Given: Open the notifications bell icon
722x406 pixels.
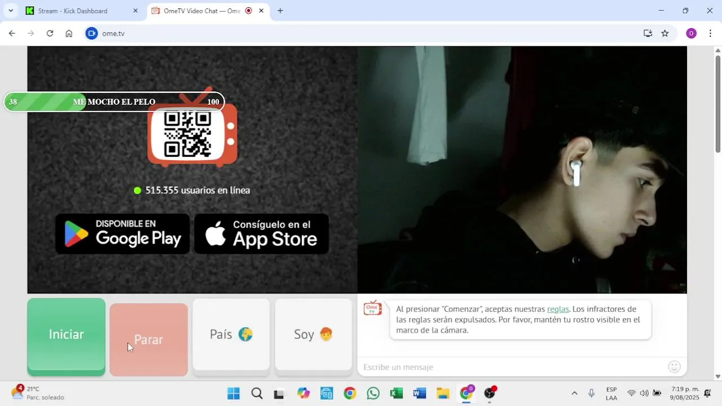Looking at the screenshot, I should [707, 393].
